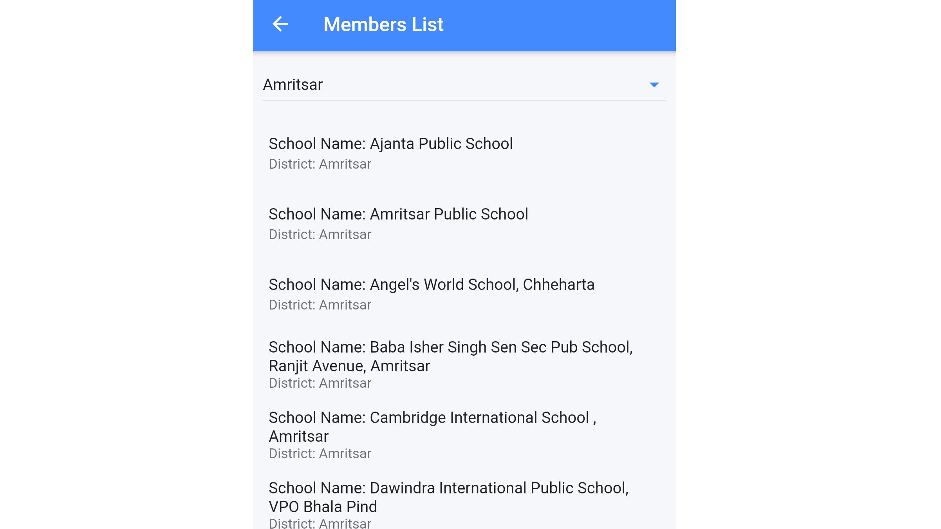The width and height of the screenshot is (941, 529).
Task: Go back using the arrow icon
Action: tap(280, 24)
